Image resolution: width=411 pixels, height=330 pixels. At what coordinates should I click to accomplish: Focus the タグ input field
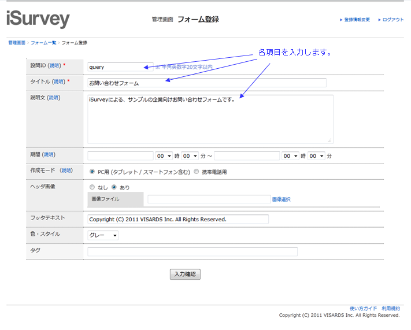pos(192,251)
